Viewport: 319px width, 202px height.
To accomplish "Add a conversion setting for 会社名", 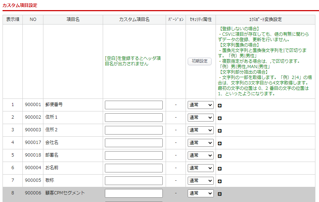I will pos(220,143).
